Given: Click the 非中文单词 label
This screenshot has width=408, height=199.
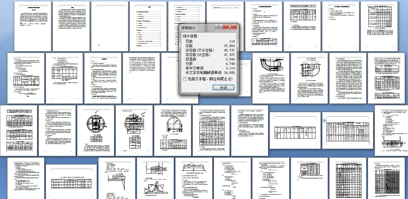Looking at the screenshot, I should click(x=194, y=68).
